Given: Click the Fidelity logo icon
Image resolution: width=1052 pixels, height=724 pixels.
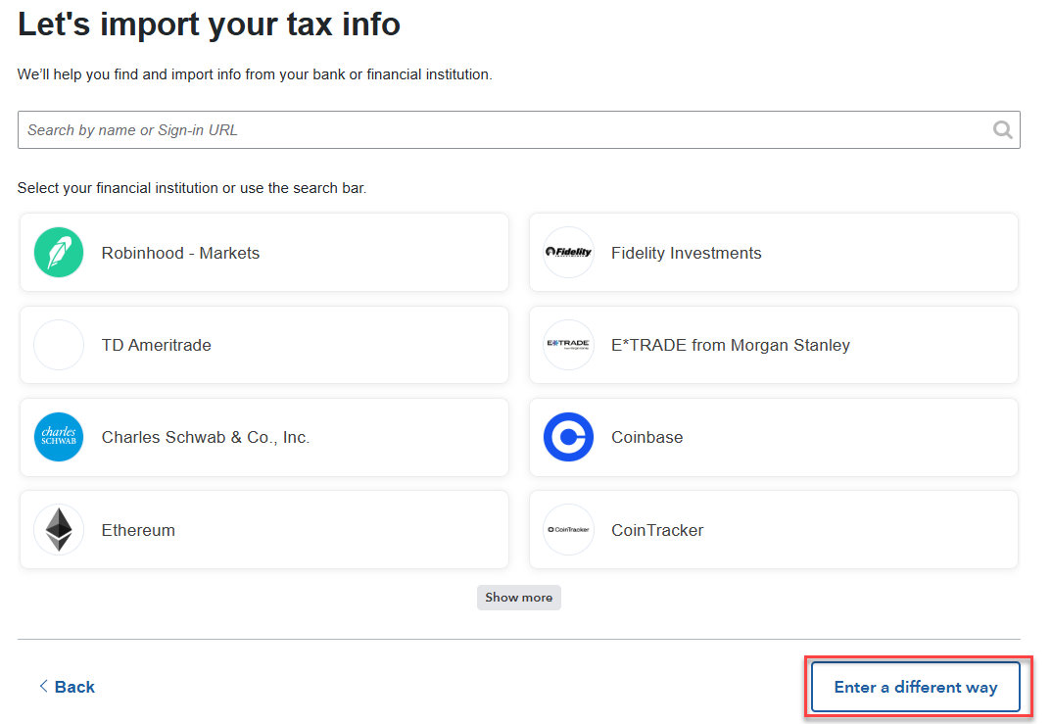Looking at the screenshot, I should [x=568, y=253].
